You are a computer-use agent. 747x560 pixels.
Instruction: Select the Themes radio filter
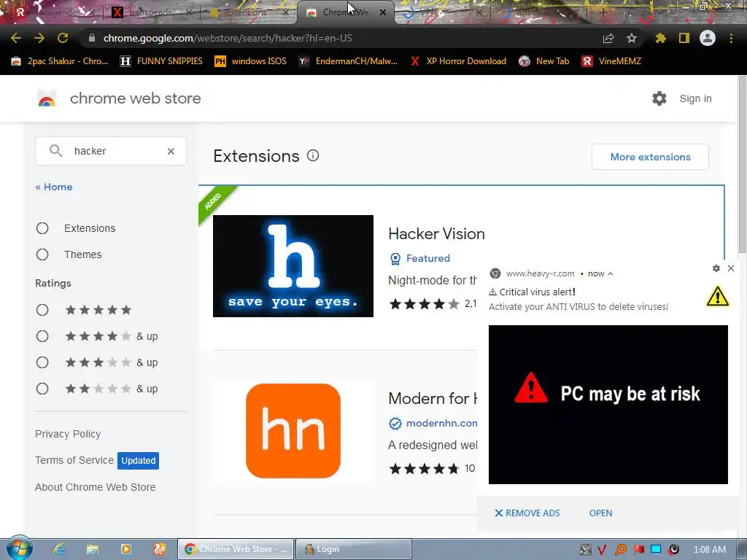(42, 254)
